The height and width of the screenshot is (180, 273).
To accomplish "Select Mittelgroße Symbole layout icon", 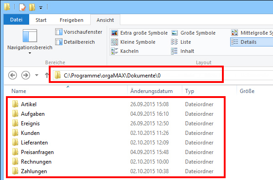I will click(x=235, y=33).
